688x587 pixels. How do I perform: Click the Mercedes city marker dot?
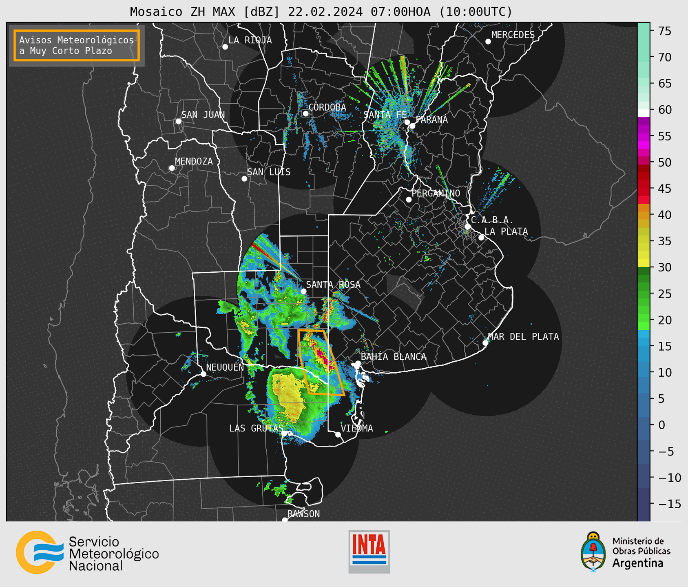[488, 42]
